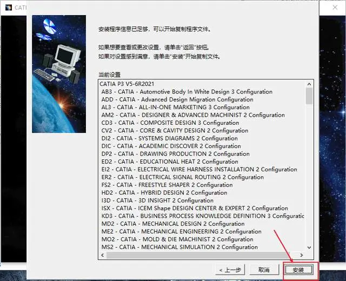346x281 pixels.
Task: Click the vertical scrollbar thumb
Action: pos(309,96)
